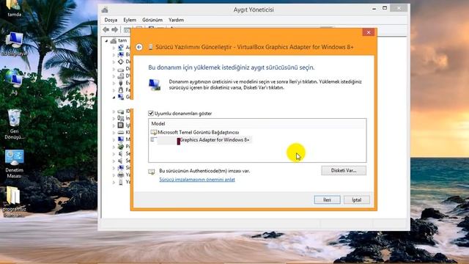
Task: Click the display icon beside the instructions text
Action: (x=155, y=85)
